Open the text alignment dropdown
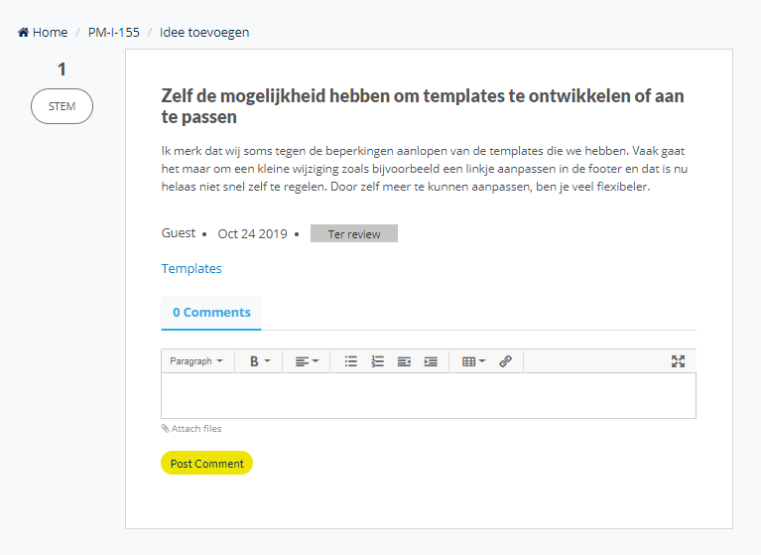This screenshot has height=555, width=761. [308, 361]
